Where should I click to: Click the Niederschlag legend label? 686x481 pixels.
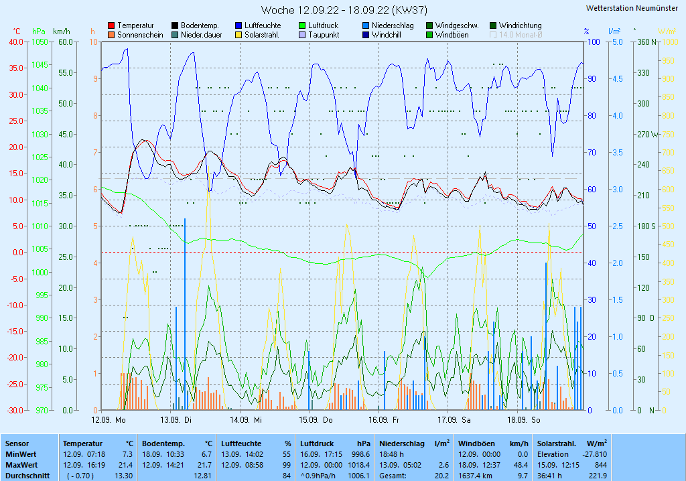[393, 26]
